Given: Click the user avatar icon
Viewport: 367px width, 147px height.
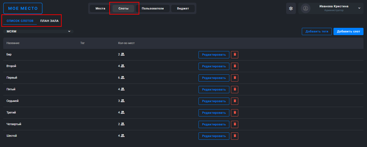Looking at the screenshot, I should click(x=306, y=8).
